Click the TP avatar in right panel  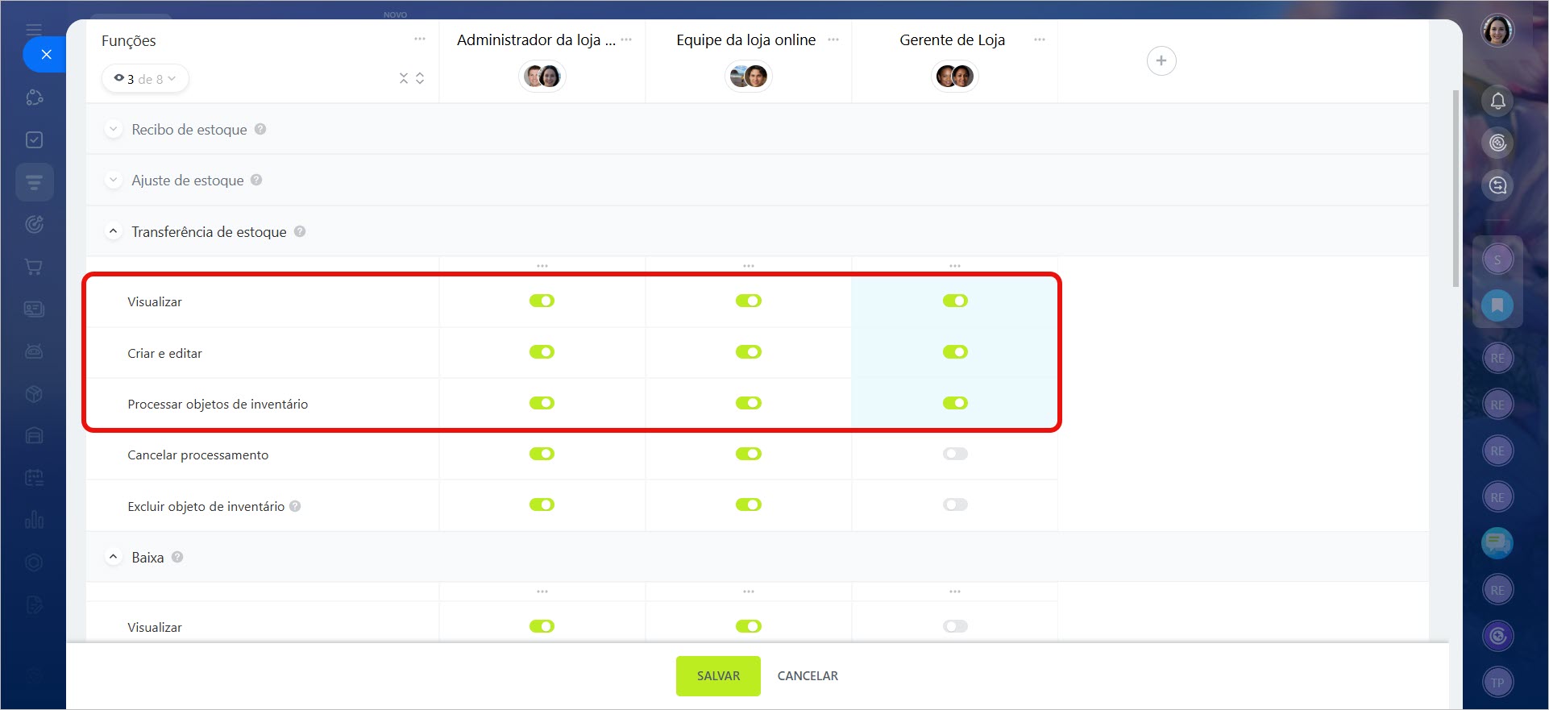pos(1497,683)
